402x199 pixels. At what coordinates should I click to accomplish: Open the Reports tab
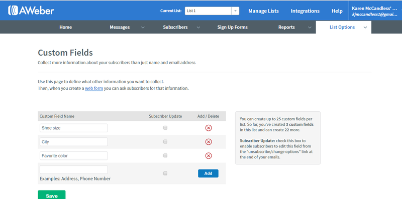point(286,27)
